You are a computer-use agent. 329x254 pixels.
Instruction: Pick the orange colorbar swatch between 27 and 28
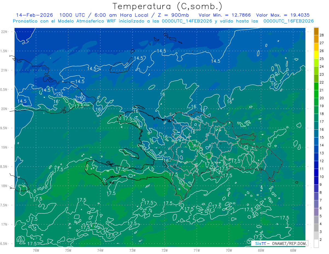tap(316, 39)
